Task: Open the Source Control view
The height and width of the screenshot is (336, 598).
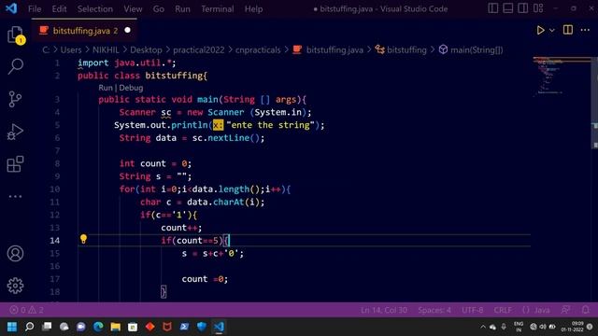Action: (x=15, y=99)
